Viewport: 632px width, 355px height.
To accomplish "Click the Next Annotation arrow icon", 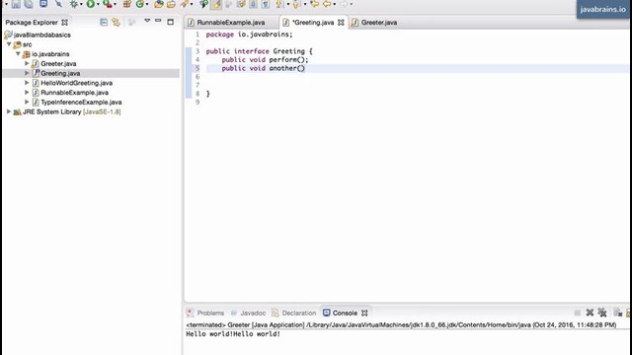I will 278,4.
